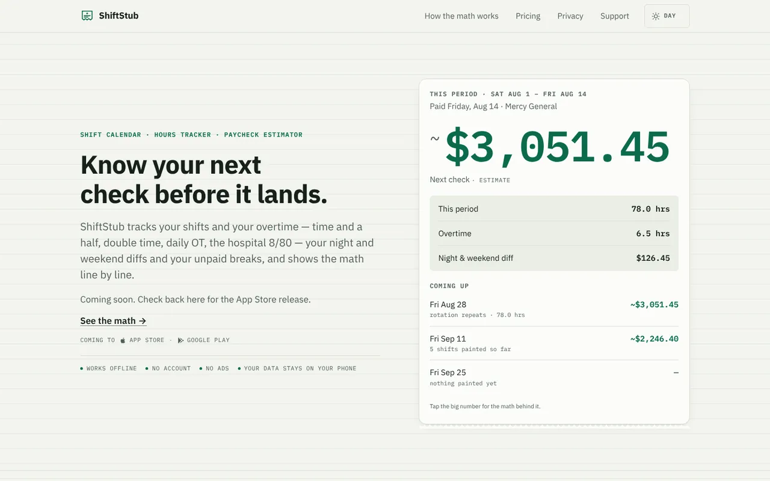Go to the Pricing page
770x481 pixels.
point(528,16)
